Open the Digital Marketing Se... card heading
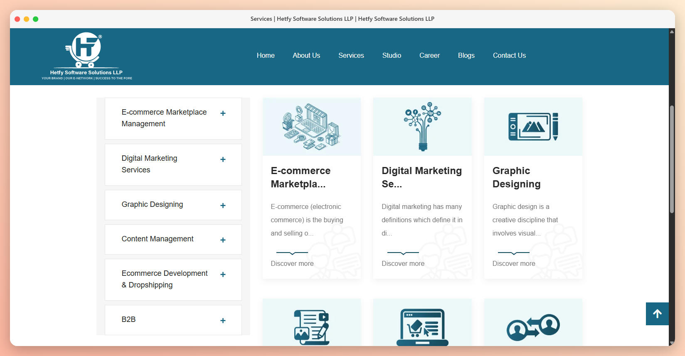685x356 pixels. (x=422, y=177)
